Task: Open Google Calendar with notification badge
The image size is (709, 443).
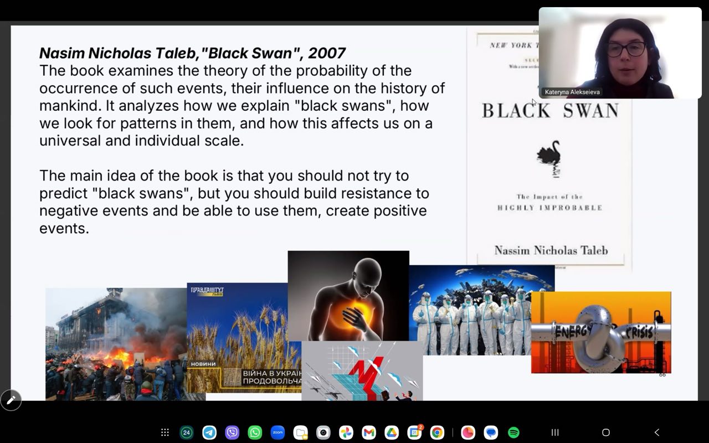Action: point(415,432)
